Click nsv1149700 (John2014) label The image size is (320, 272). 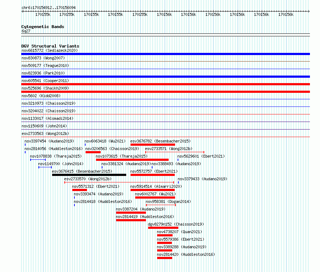click(61, 164)
